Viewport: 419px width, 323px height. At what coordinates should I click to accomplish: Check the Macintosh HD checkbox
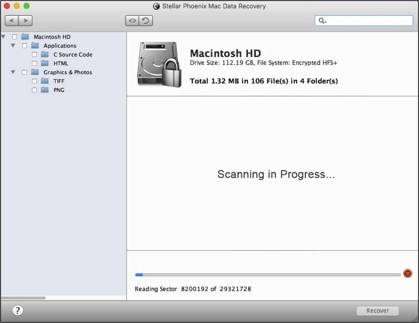[x=15, y=37]
